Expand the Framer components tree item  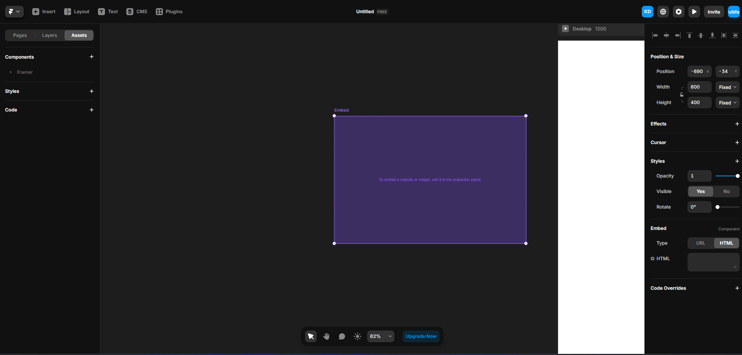[x=11, y=72]
